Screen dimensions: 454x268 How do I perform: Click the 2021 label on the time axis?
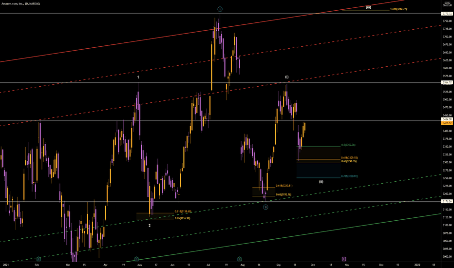click(6, 265)
